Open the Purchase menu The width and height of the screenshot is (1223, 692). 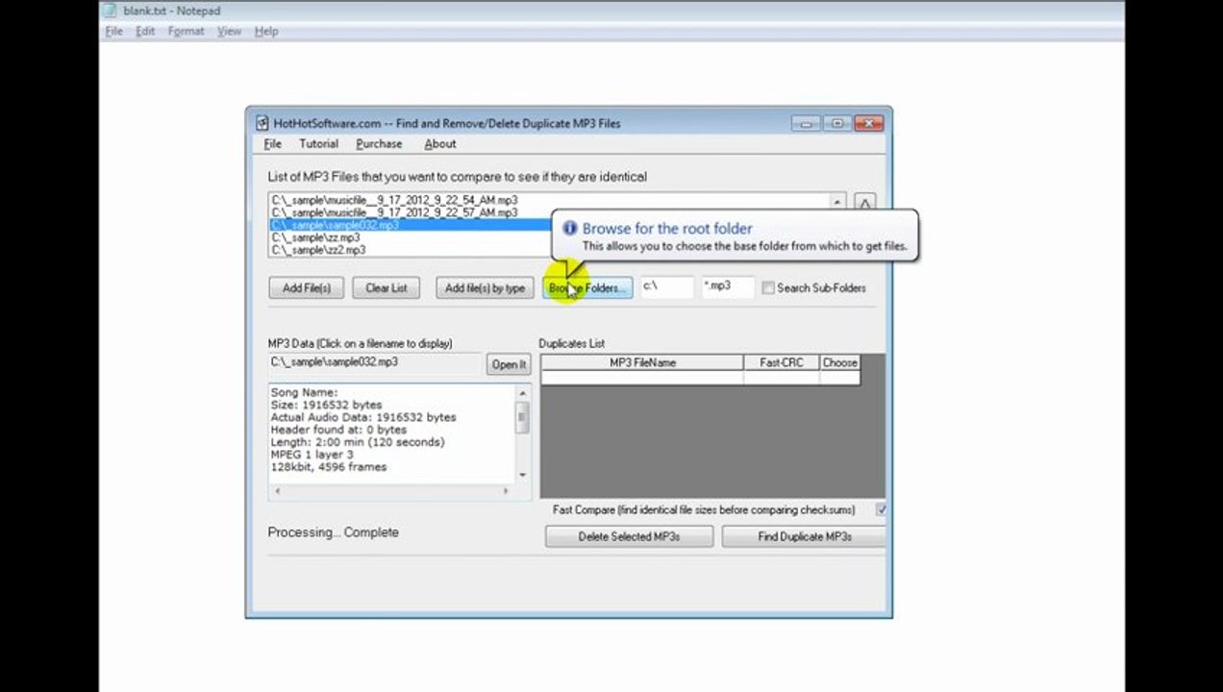379,143
